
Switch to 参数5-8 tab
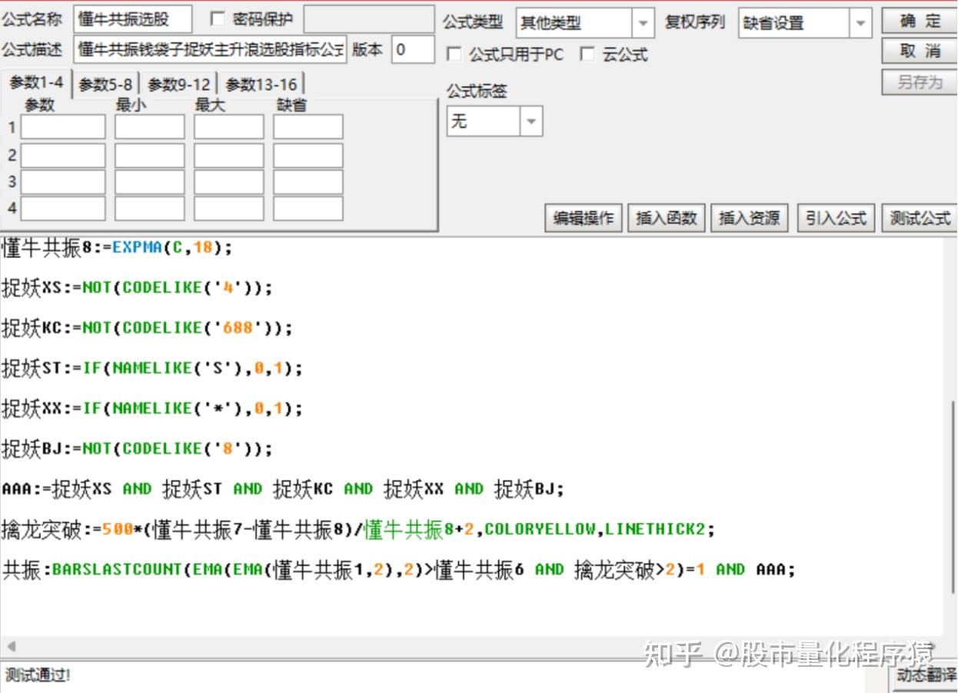point(105,85)
